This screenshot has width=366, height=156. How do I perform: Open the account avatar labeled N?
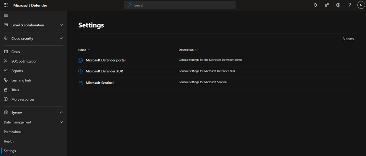tap(361, 5)
